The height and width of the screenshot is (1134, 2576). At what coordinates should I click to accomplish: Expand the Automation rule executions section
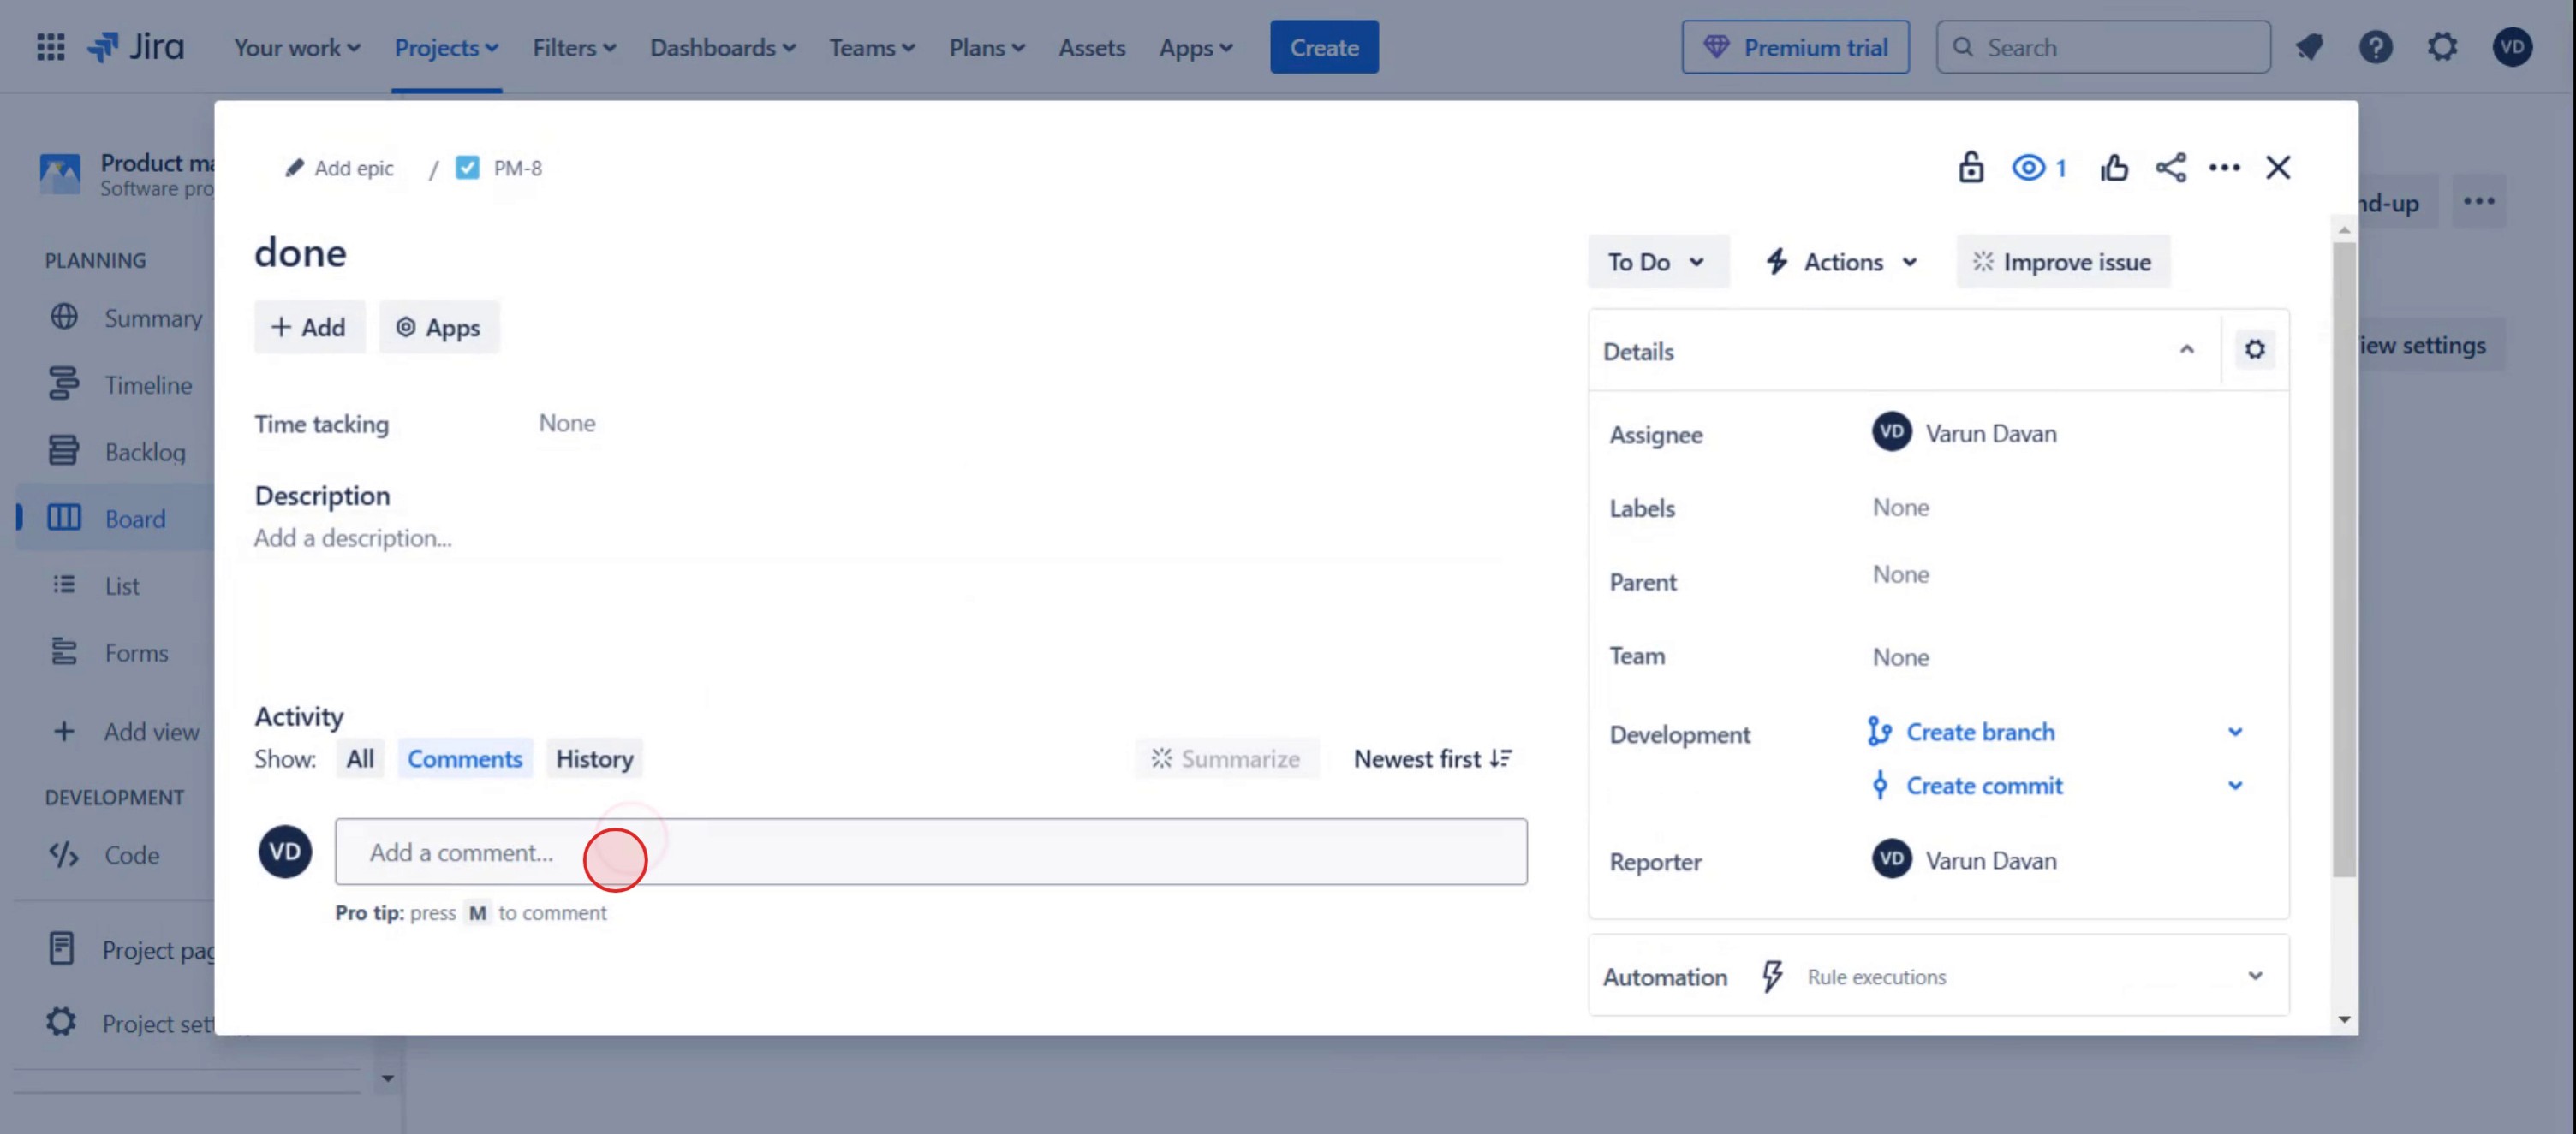pyautogui.click(x=2255, y=977)
